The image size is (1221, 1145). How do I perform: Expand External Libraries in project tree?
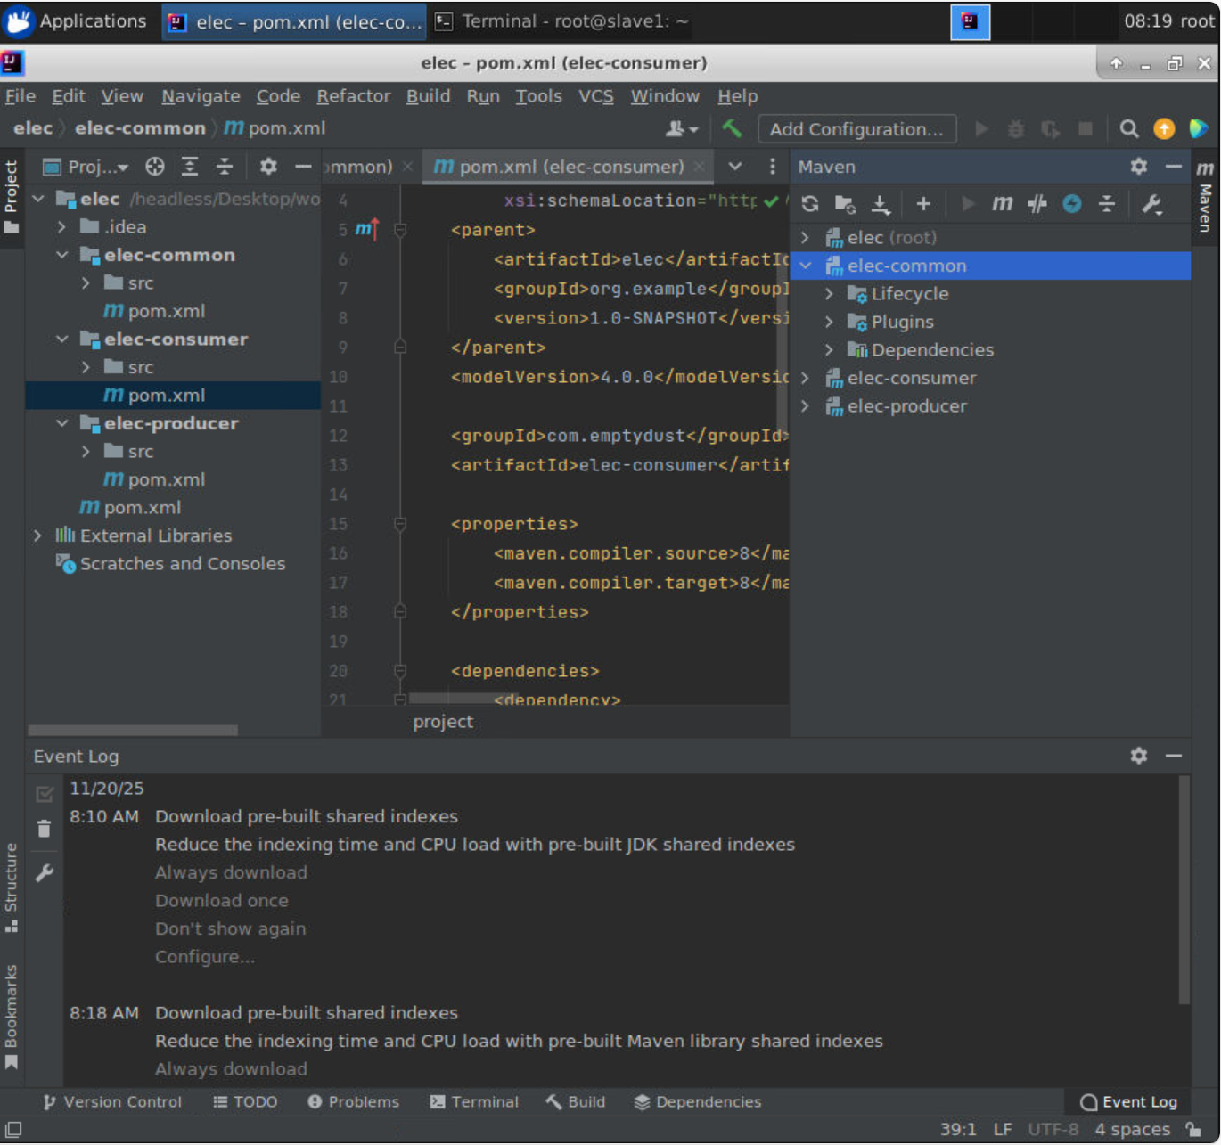[37, 536]
